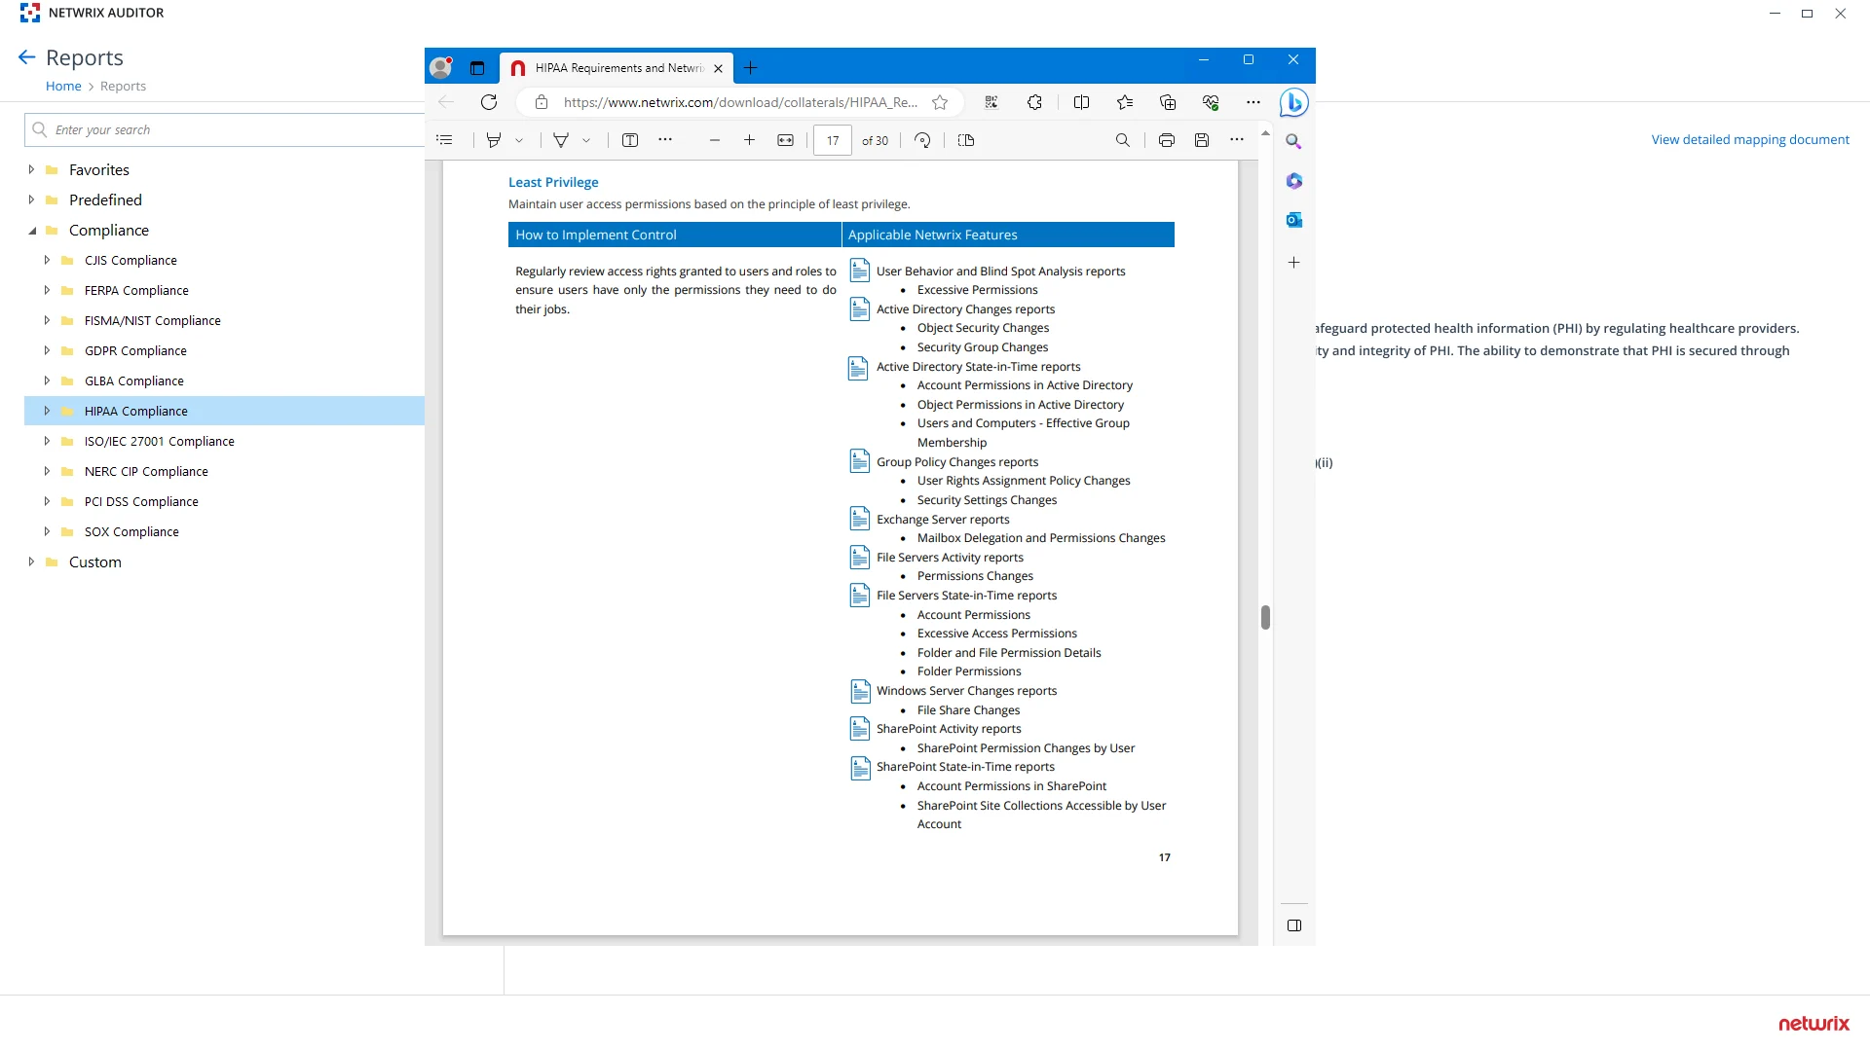Open more PDF toolbar options on the right

[1237, 140]
